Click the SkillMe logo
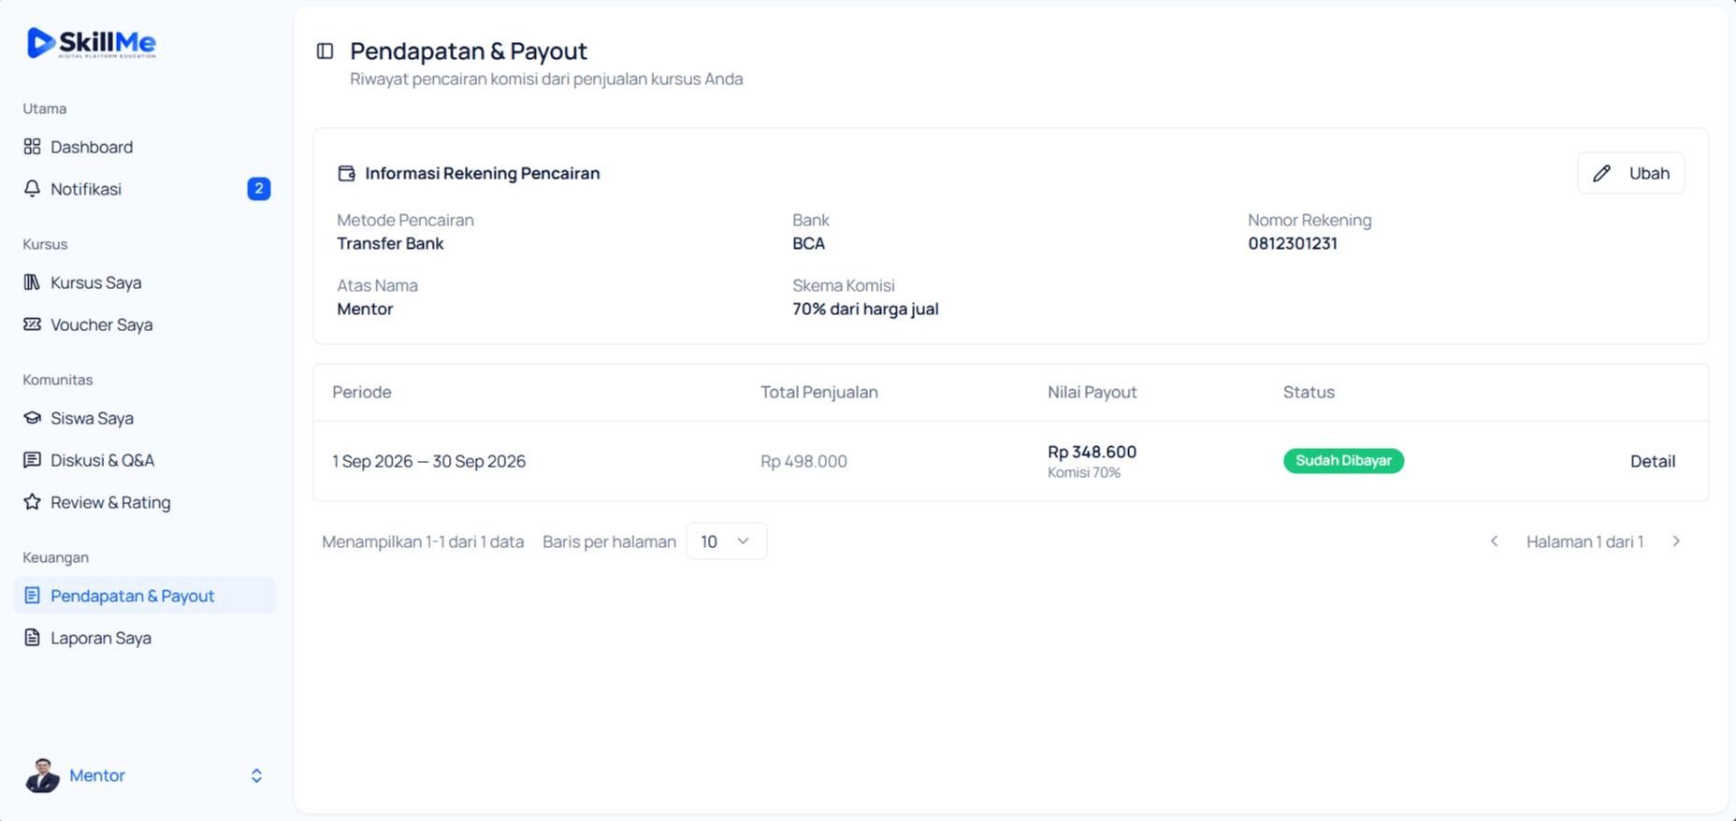The image size is (1736, 821). (x=92, y=43)
